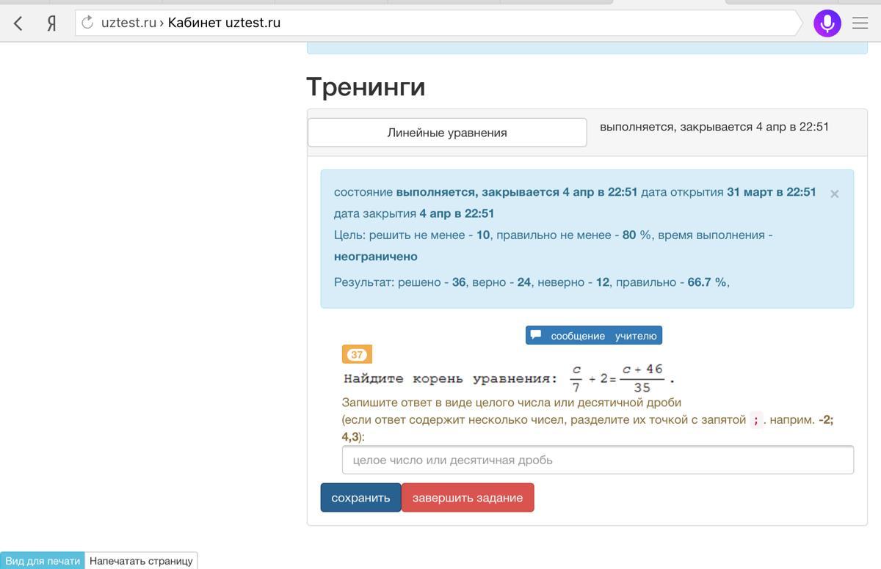Click the Тренинги heading
The image size is (881, 569).
[x=366, y=87]
